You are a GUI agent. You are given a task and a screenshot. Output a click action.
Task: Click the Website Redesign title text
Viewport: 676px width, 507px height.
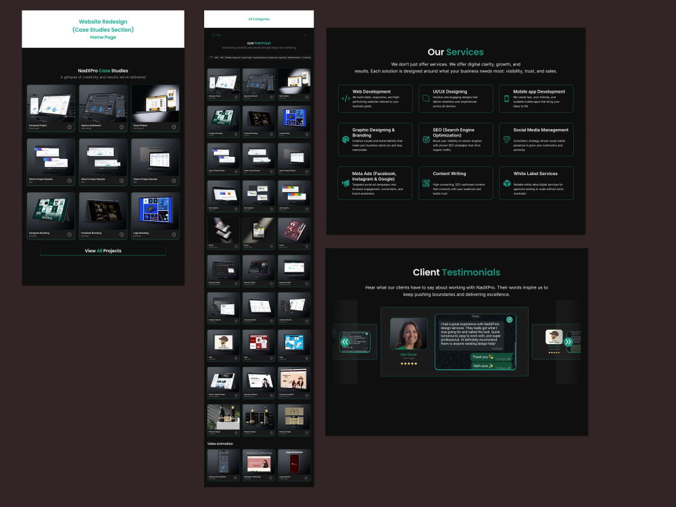click(103, 22)
